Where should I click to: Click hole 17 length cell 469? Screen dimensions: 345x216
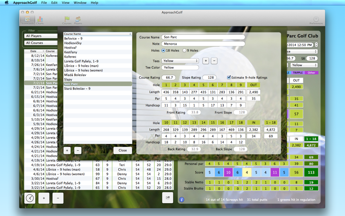[x=232, y=129]
